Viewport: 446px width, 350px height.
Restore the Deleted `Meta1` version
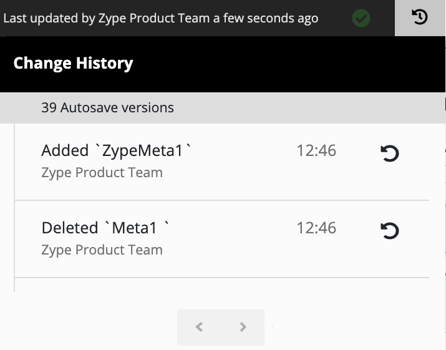pyautogui.click(x=390, y=230)
